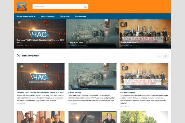
Task: Click the Сесія міської ради description text
Action: (x=144, y=99)
